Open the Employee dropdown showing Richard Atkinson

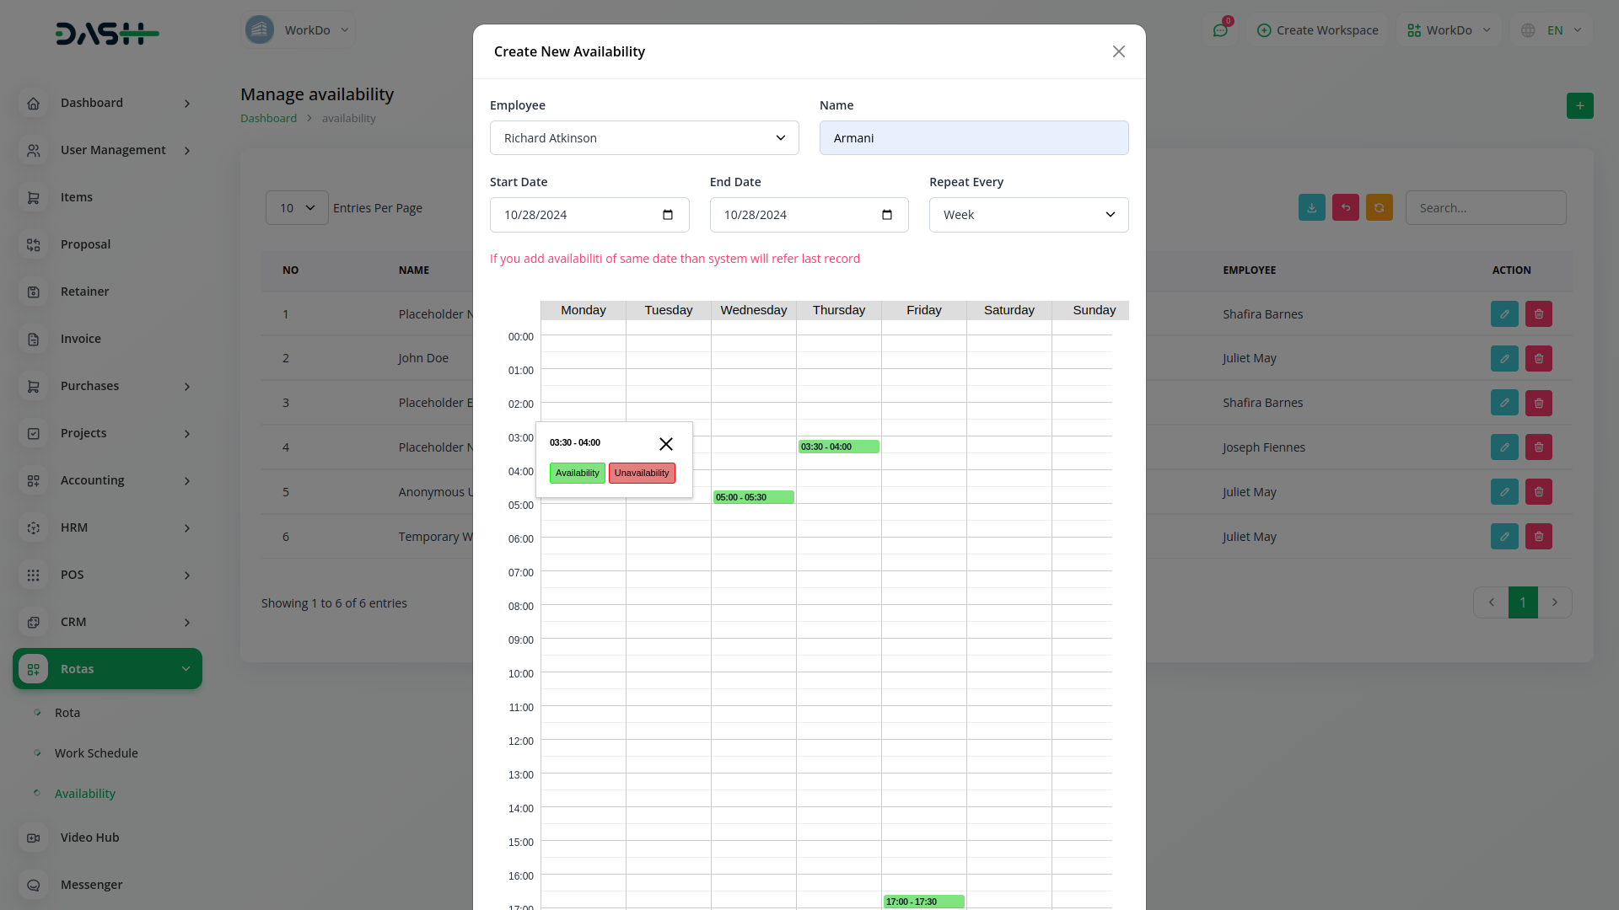point(644,138)
